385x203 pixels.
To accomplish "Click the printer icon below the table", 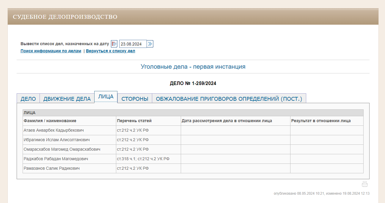I will pos(365,184).
